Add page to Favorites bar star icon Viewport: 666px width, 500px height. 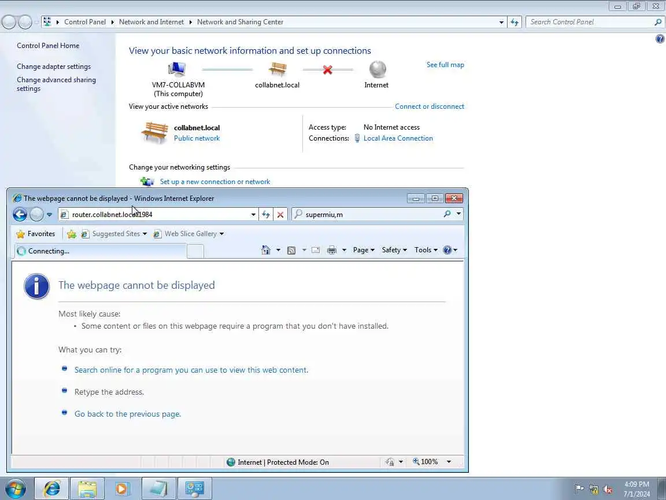[x=72, y=234]
